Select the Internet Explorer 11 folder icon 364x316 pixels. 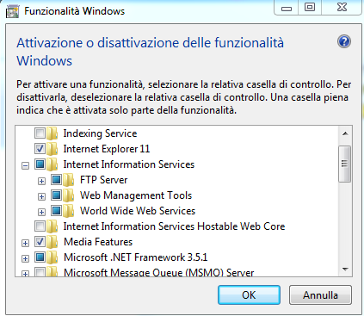click(x=52, y=149)
